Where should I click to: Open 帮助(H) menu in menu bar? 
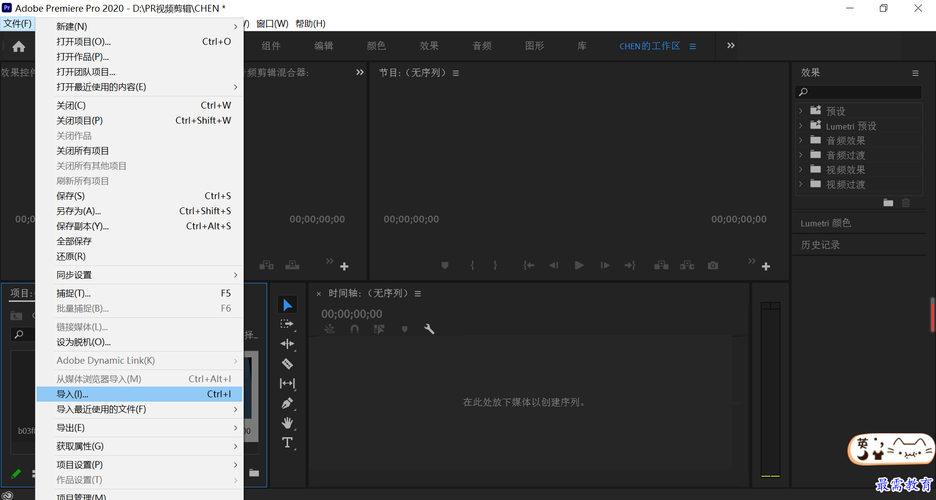311,23
